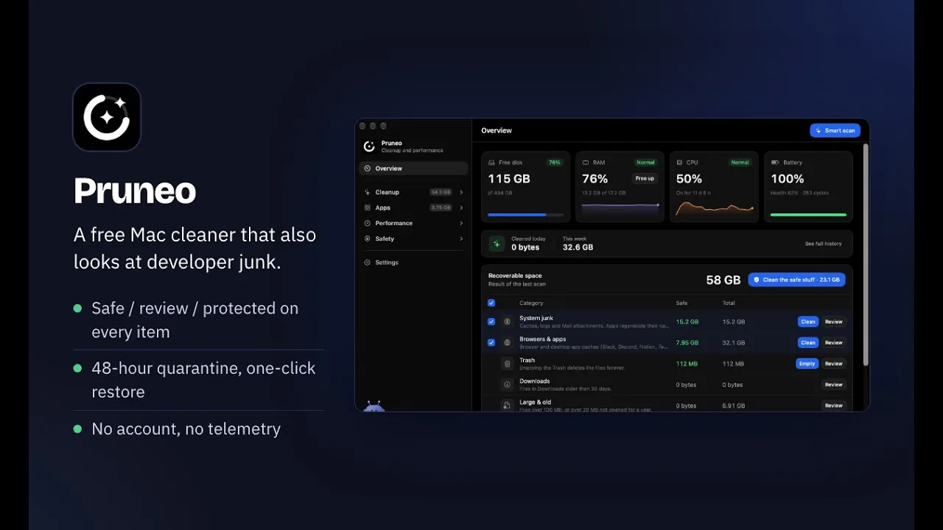
Task: Click the green Battery level bar
Action: 808,215
